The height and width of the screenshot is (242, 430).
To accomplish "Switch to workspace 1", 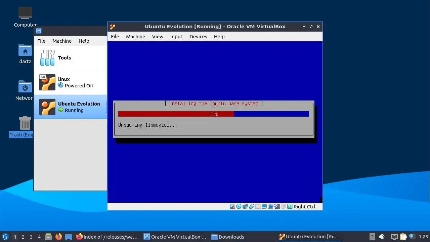I will [x=15, y=237].
